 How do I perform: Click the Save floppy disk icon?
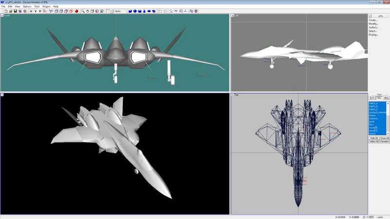coord(15,11)
